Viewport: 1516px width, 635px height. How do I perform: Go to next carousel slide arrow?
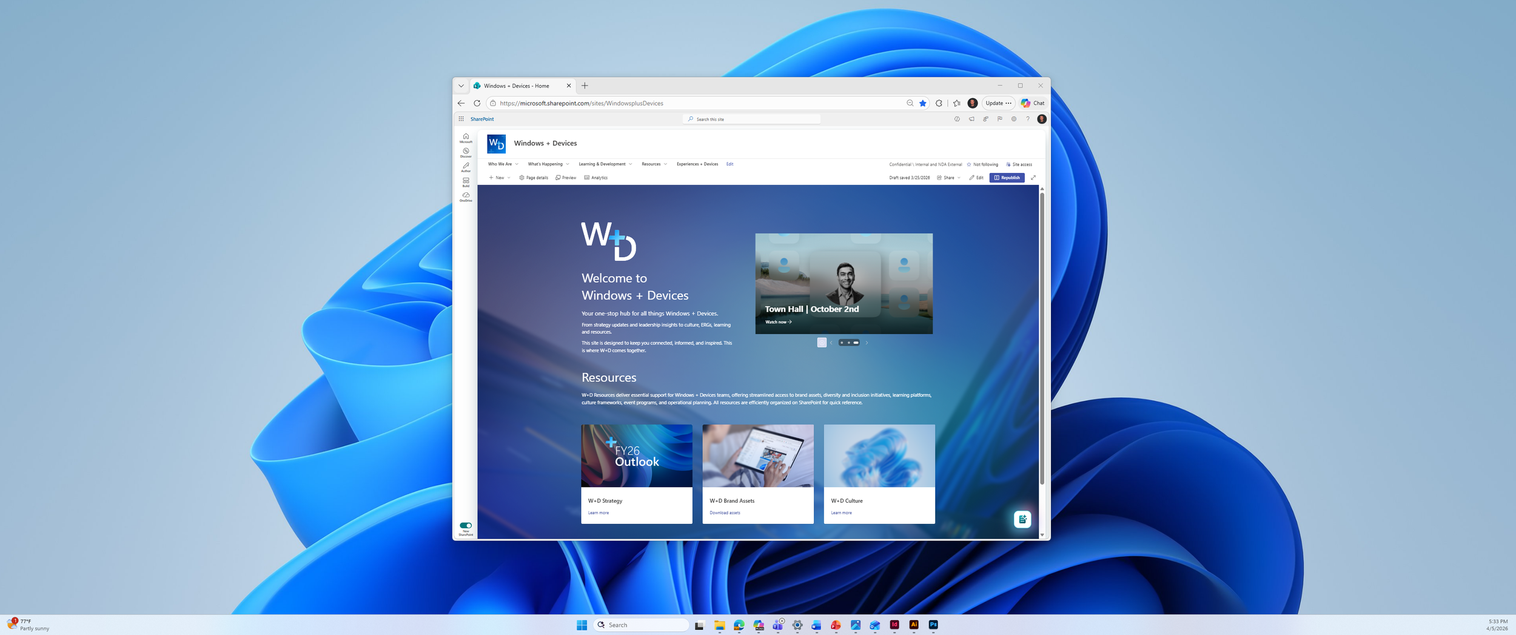point(867,343)
